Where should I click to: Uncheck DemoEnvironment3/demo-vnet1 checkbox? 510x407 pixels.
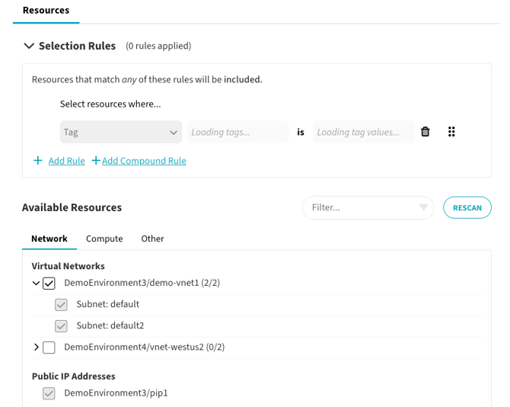(49, 284)
